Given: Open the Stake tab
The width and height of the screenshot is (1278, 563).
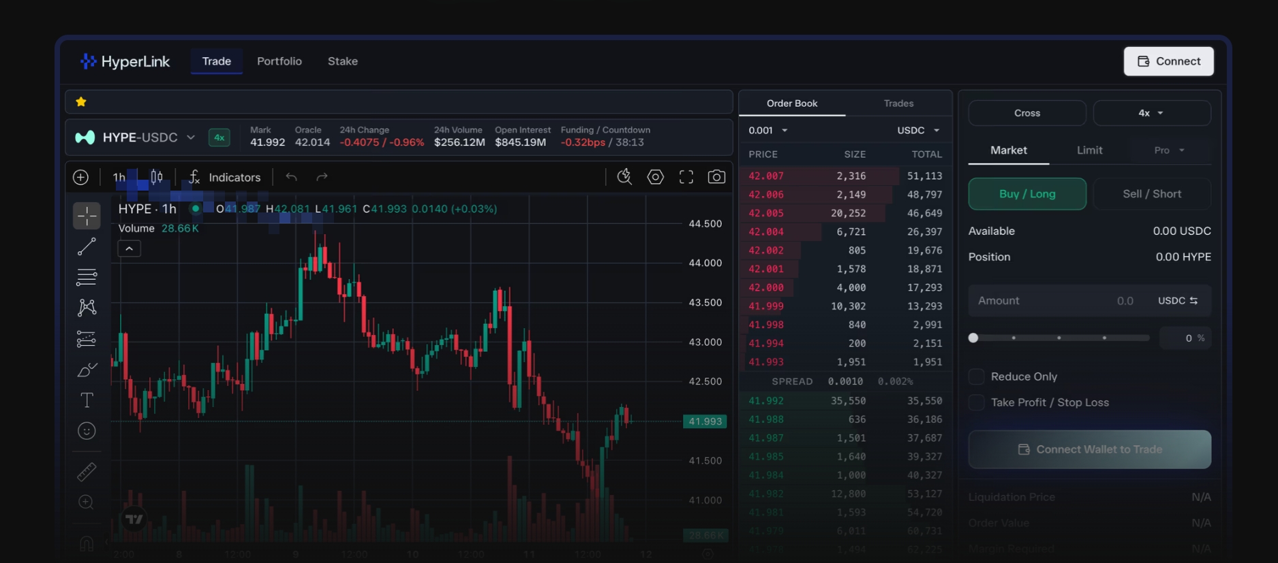Looking at the screenshot, I should [x=343, y=61].
